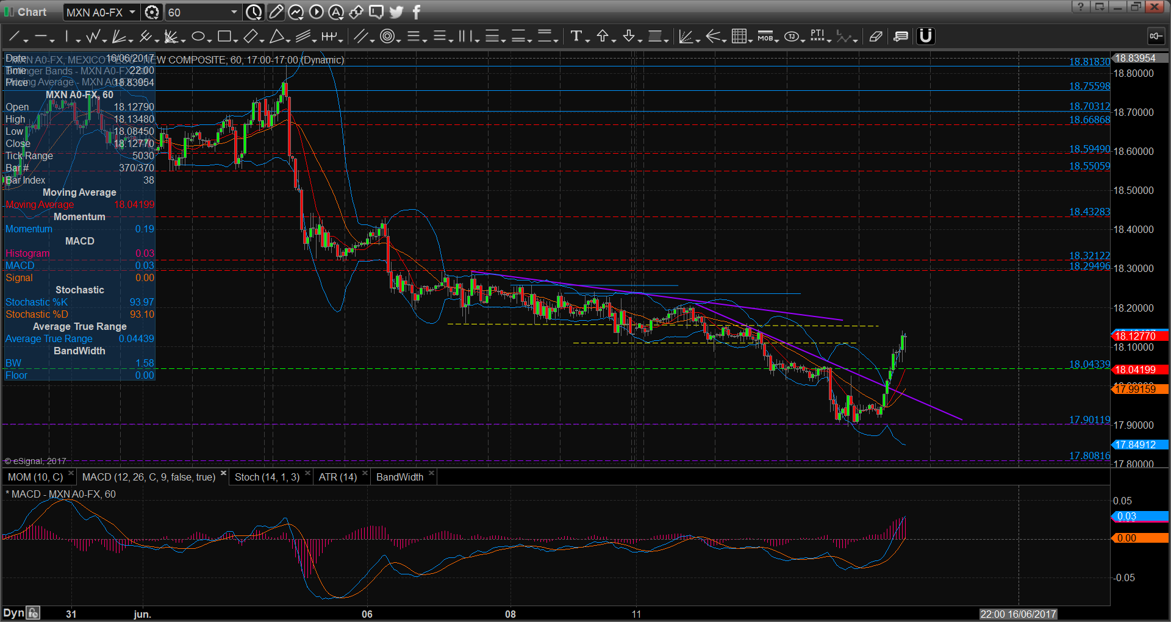Click the Dyn button on time axis
This screenshot has width=1171, height=622.
click(13, 613)
